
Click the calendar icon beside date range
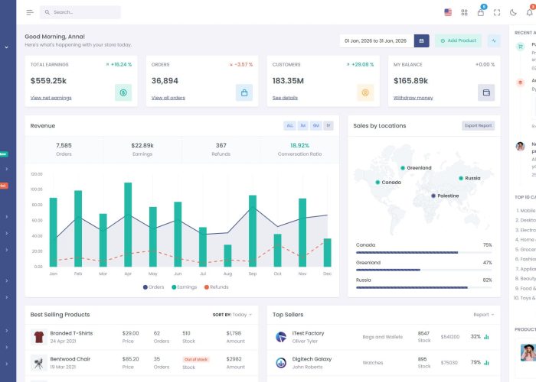(421, 40)
